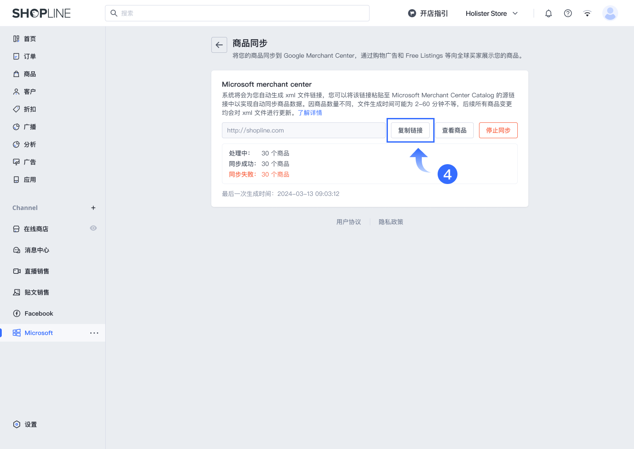Image resolution: width=634 pixels, height=449 pixels.
Task: Click the Channel section label
Action: tap(25, 208)
